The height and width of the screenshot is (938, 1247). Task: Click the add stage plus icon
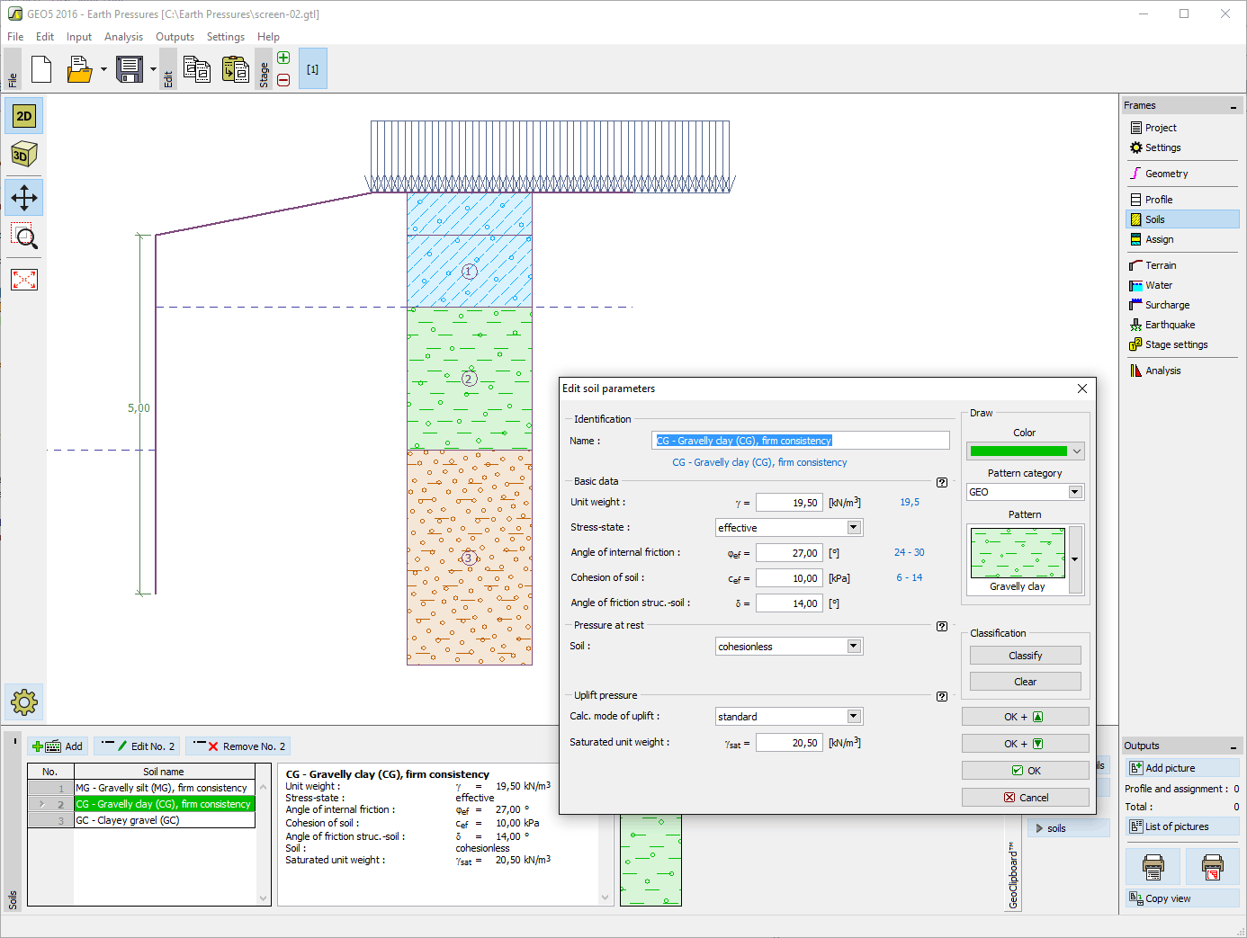[283, 58]
